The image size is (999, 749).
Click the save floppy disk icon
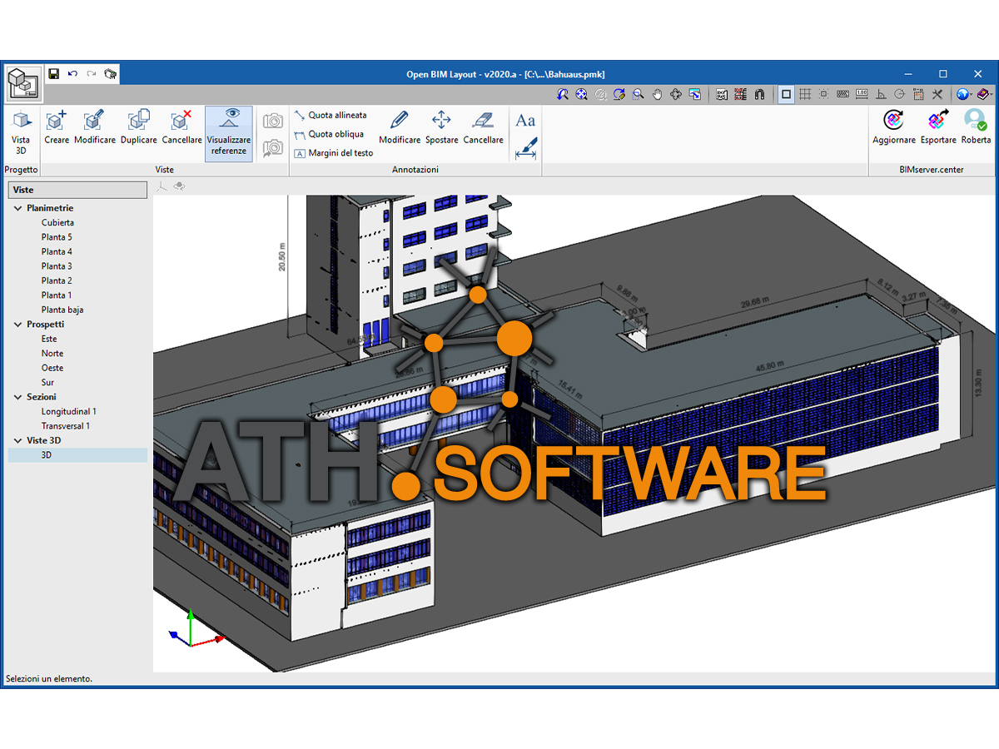point(54,74)
